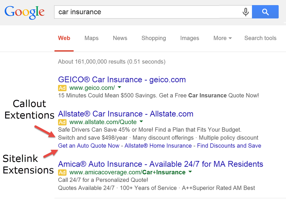
Task: Click GEICO description 15 Minutes Could Mean $500
Action: (x=158, y=96)
